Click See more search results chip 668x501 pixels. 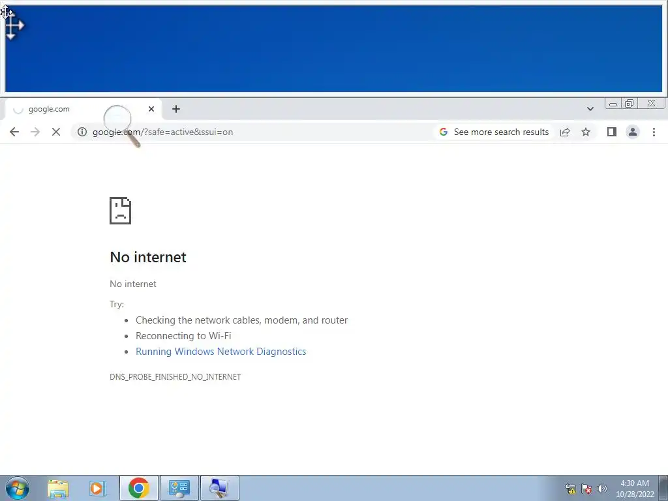494,132
